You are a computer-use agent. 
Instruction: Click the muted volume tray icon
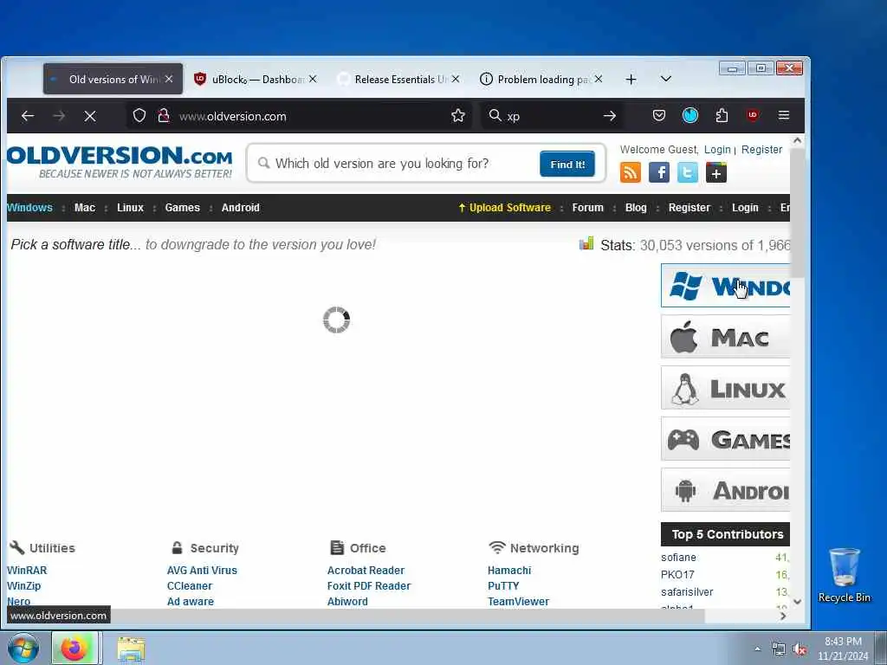[800, 649]
